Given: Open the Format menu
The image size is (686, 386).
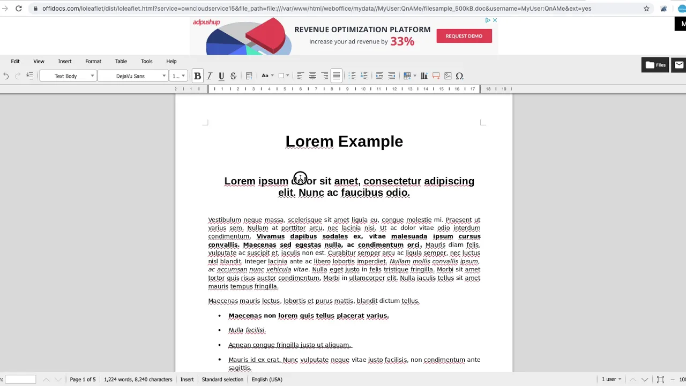Looking at the screenshot, I should (93, 62).
